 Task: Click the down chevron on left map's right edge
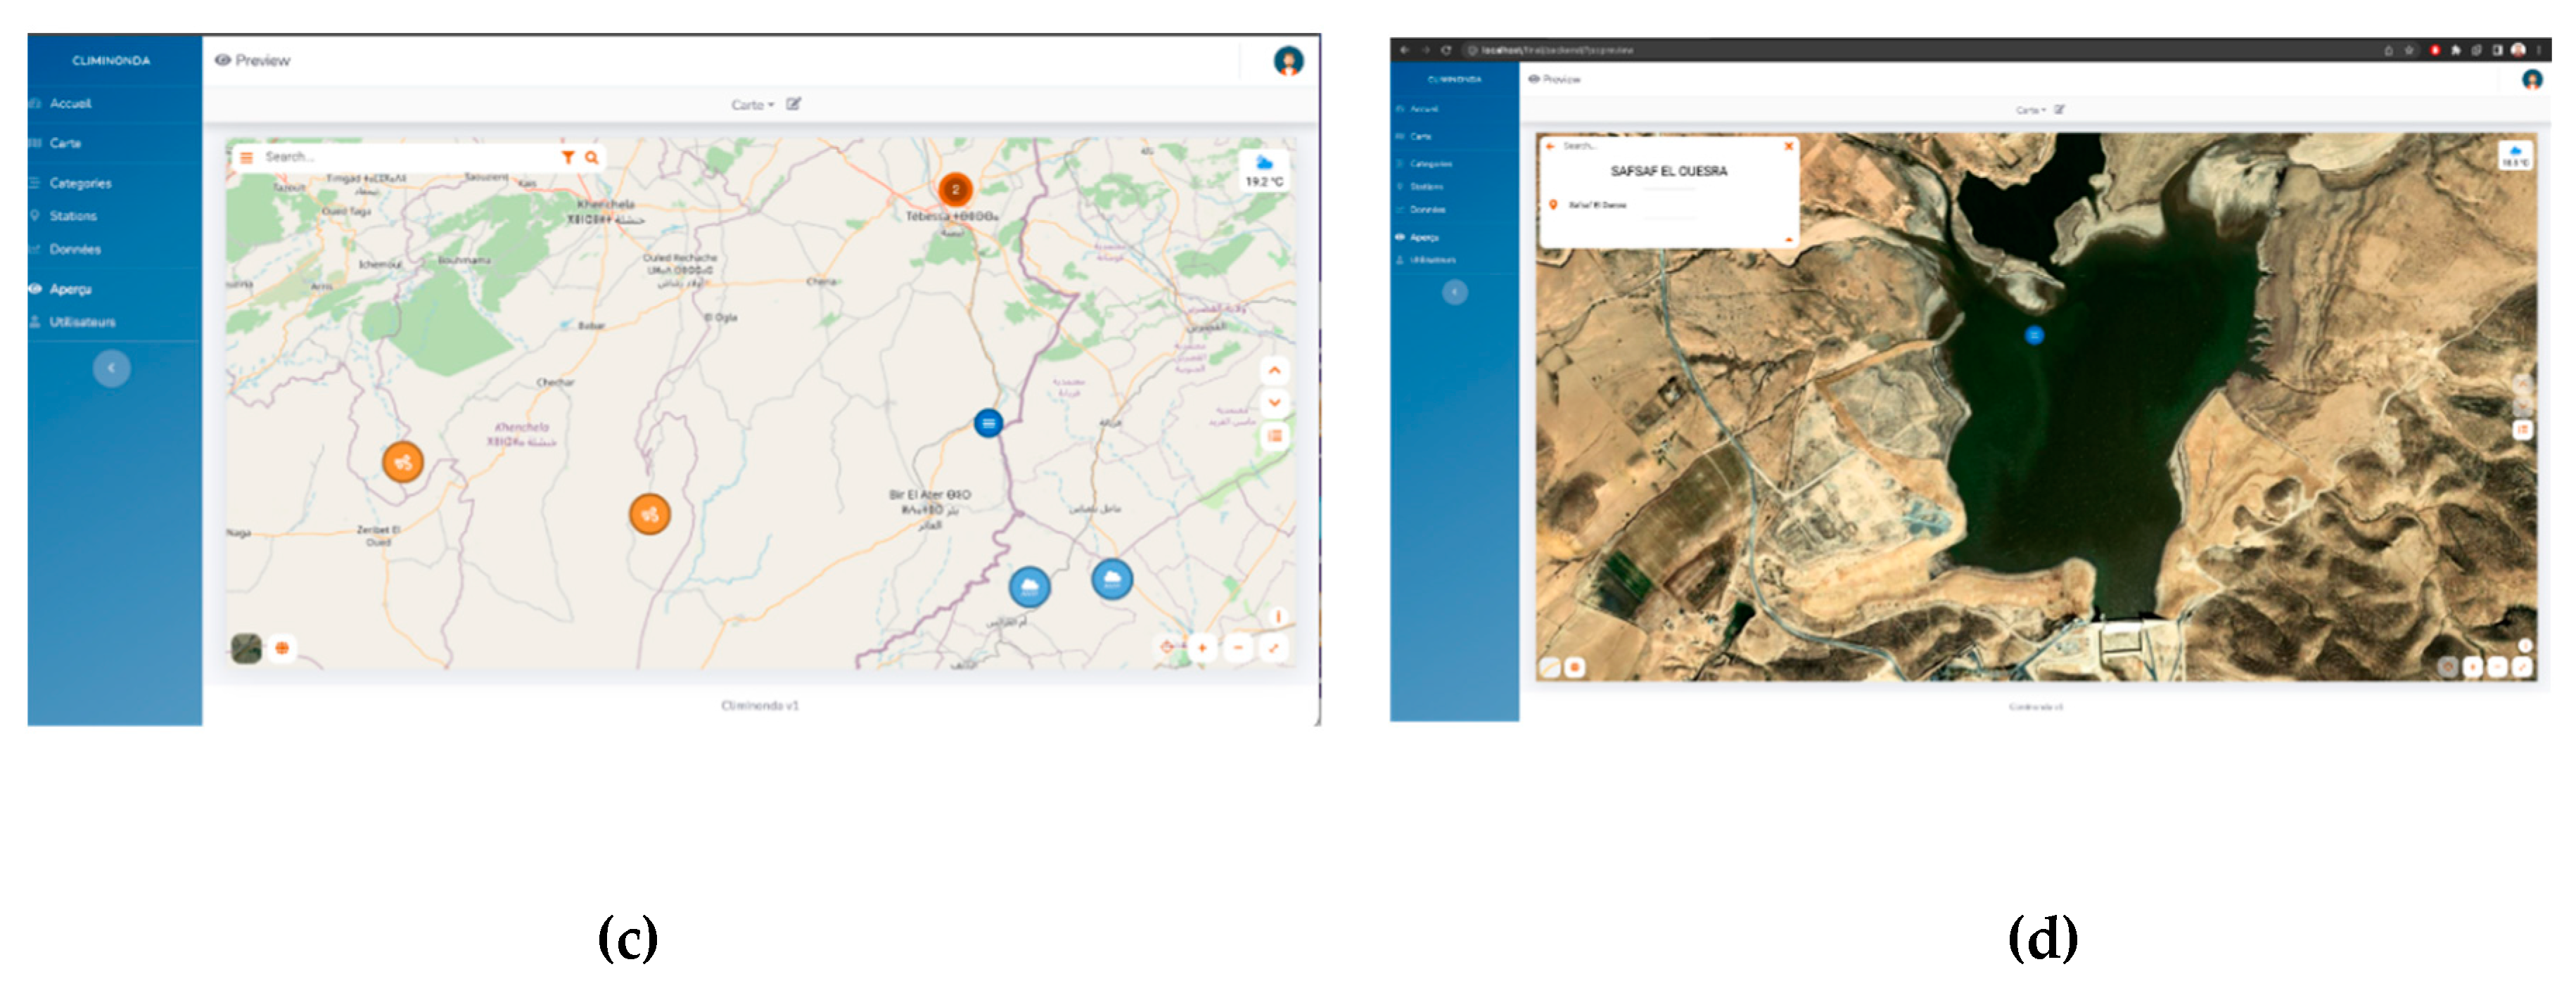coord(1274,403)
